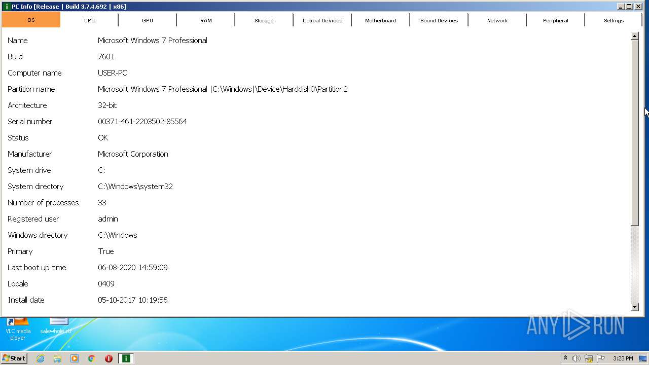Click the serial number 00371-461-2203502-85564
Image resolution: width=649 pixels, height=365 pixels.
tap(142, 122)
